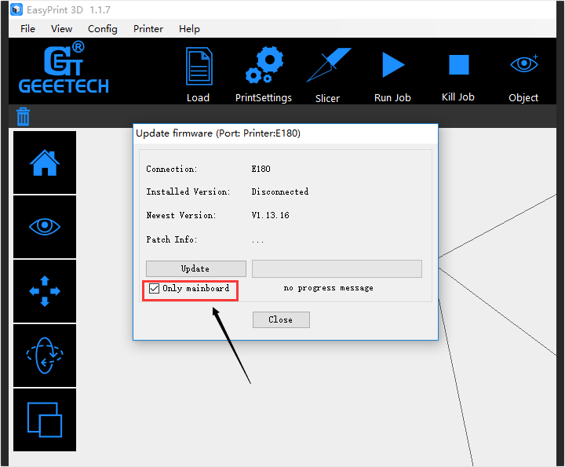
Task: Click the Installed Version Disconnected text
Action: click(280, 192)
